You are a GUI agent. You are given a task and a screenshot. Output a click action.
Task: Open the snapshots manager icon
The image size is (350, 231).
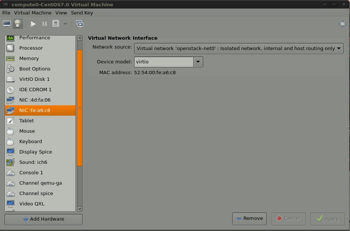[80, 24]
